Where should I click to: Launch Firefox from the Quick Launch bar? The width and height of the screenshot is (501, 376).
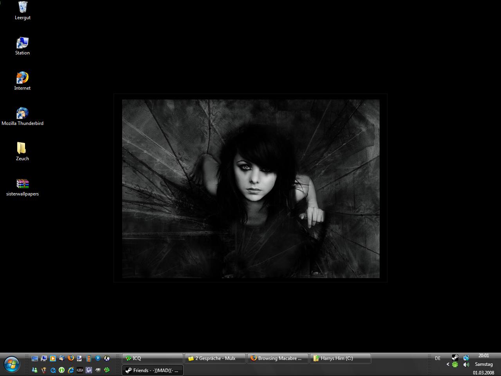tap(71, 358)
